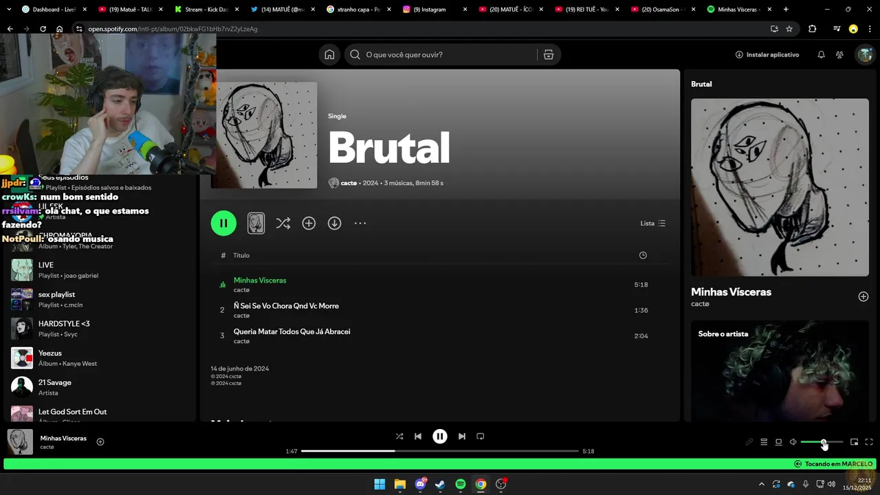Open a new browser tab with plus button
This screenshot has width=880, height=495.
(786, 10)
